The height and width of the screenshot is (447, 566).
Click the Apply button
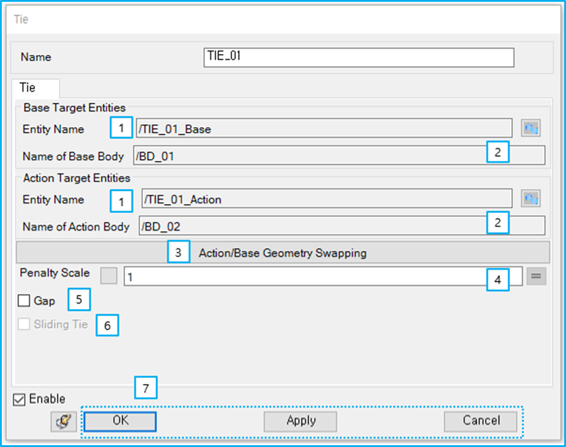(x=300, y=421)
